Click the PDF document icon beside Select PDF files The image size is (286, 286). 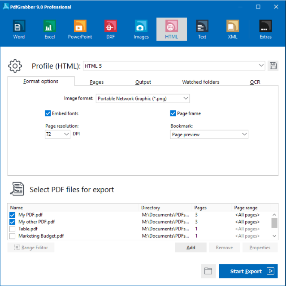(x=17, y=189)
